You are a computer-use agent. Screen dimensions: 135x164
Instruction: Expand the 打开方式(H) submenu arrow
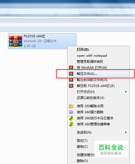tap(126, 92)
